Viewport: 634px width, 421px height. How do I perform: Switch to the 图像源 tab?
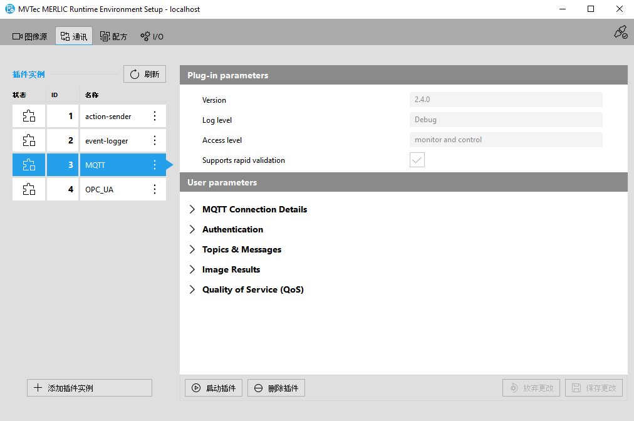point(30,36)
